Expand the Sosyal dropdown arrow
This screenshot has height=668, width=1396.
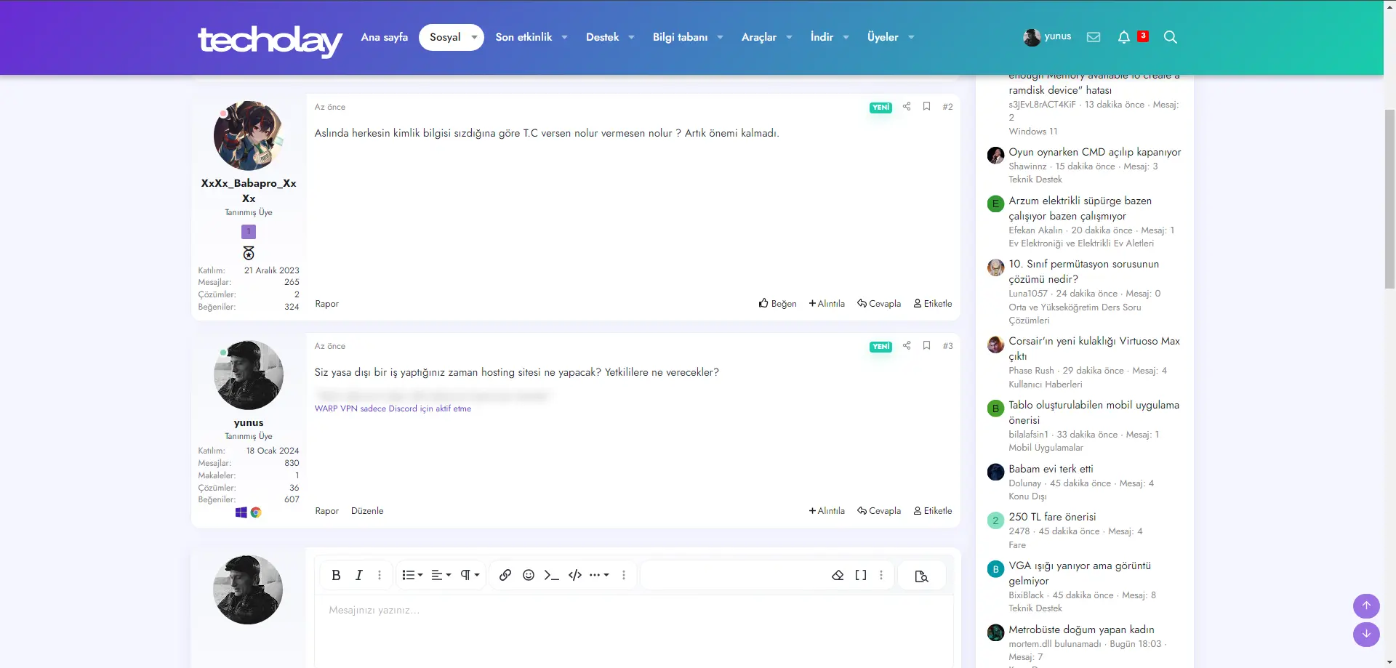tap(474, 37)
